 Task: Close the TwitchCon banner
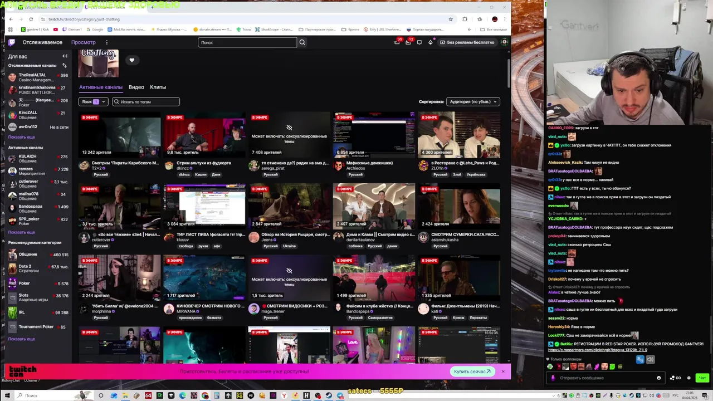point(503,371)
